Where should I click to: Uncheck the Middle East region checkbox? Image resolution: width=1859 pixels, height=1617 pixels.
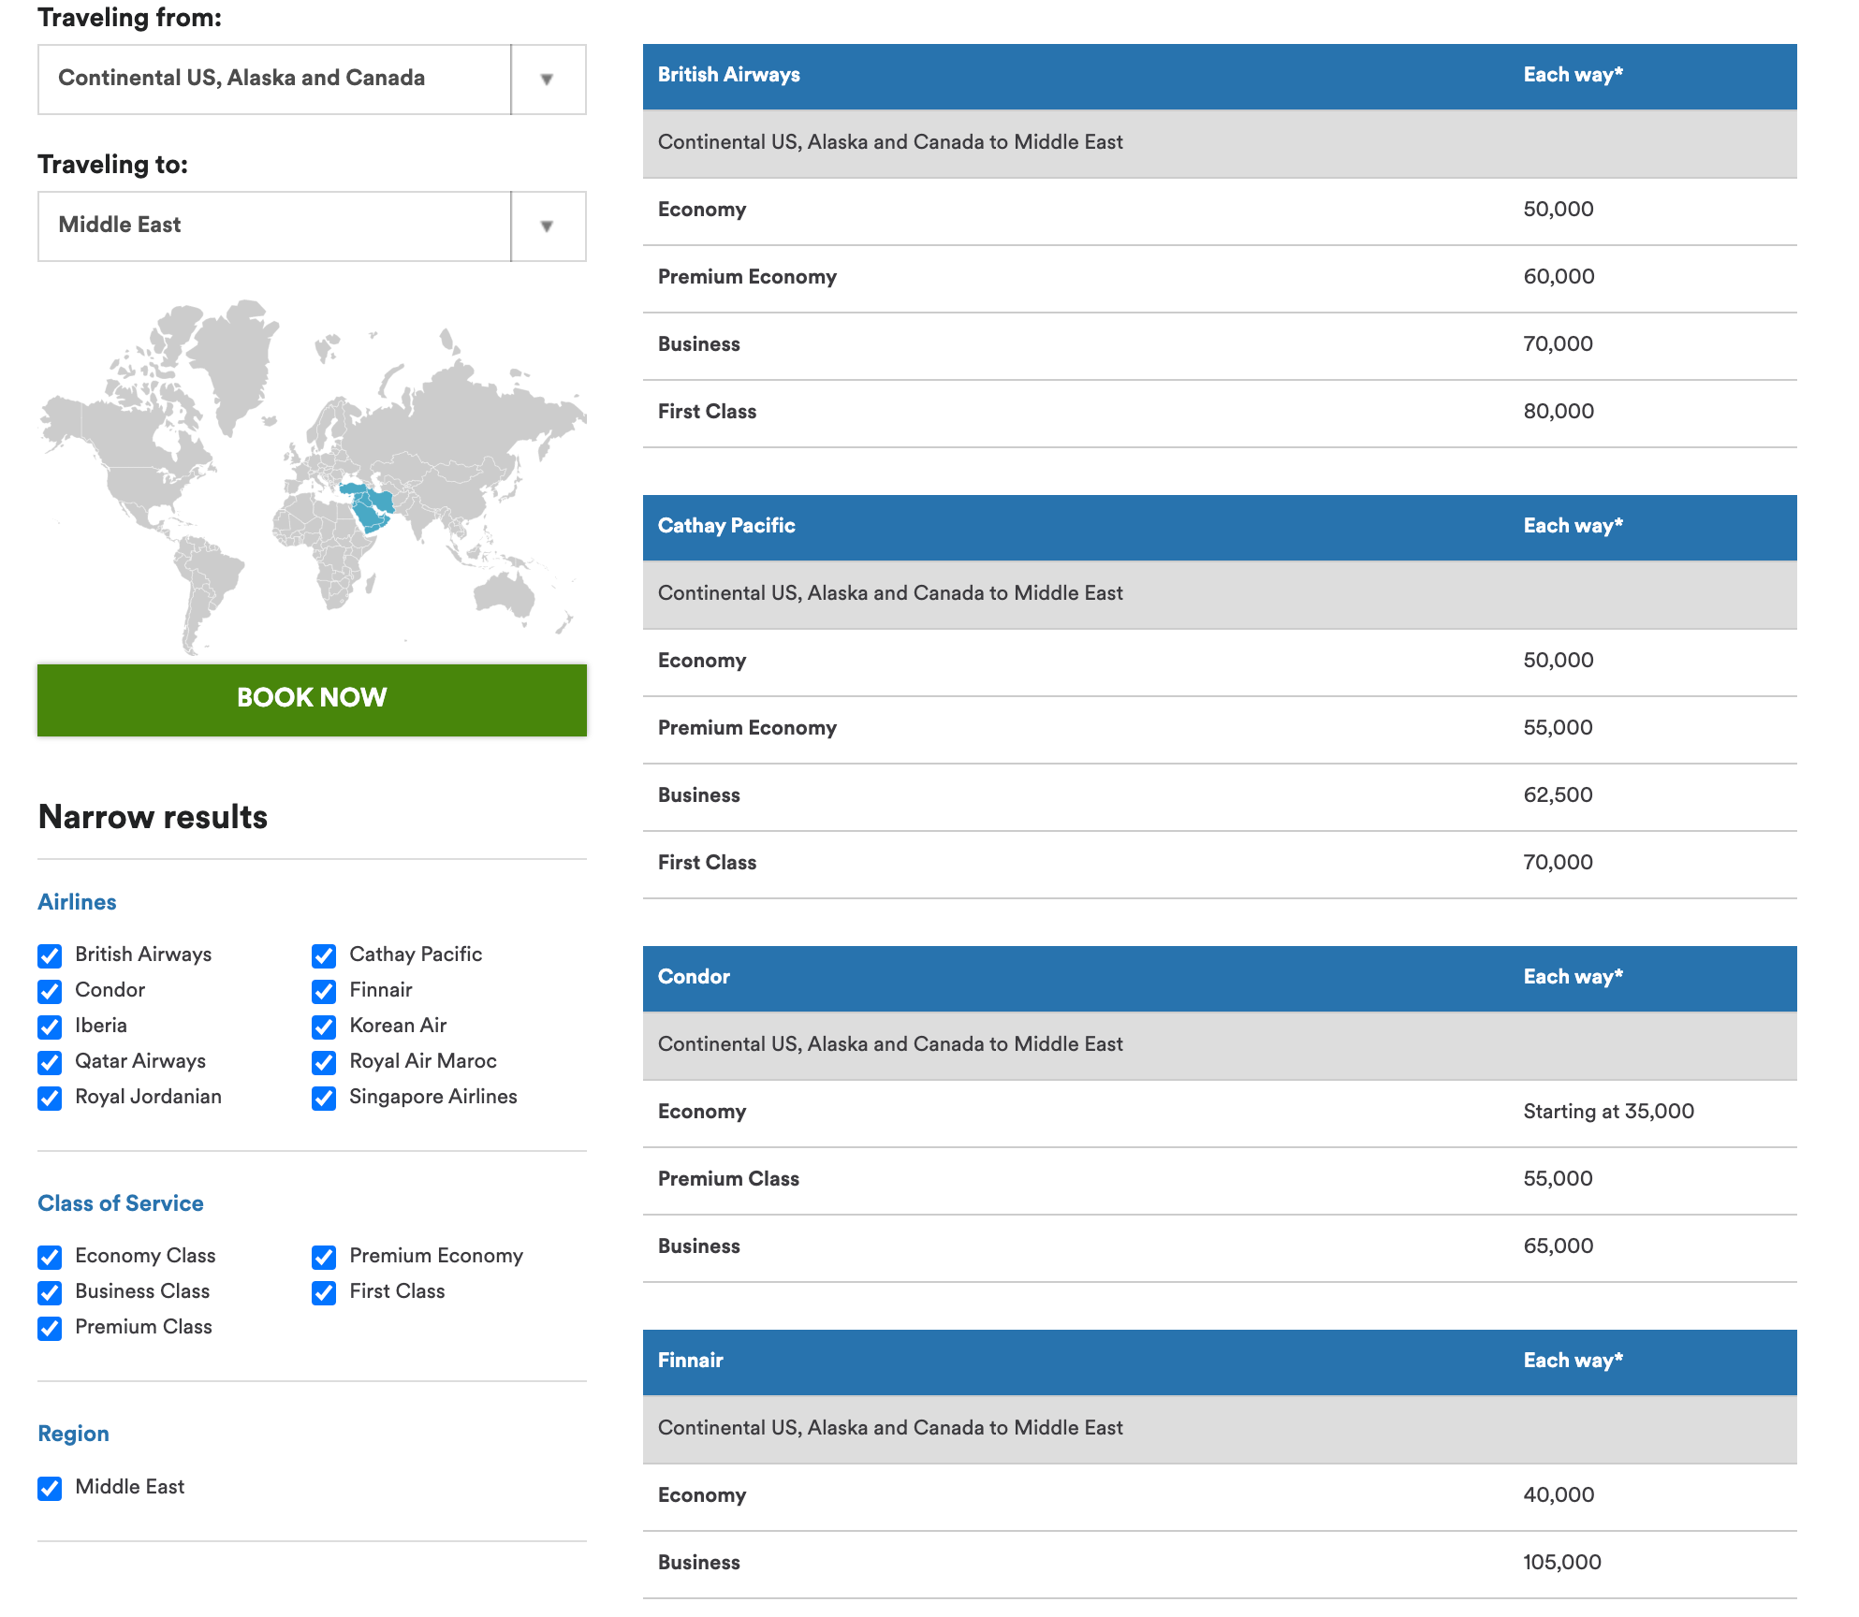(50, 1488)
